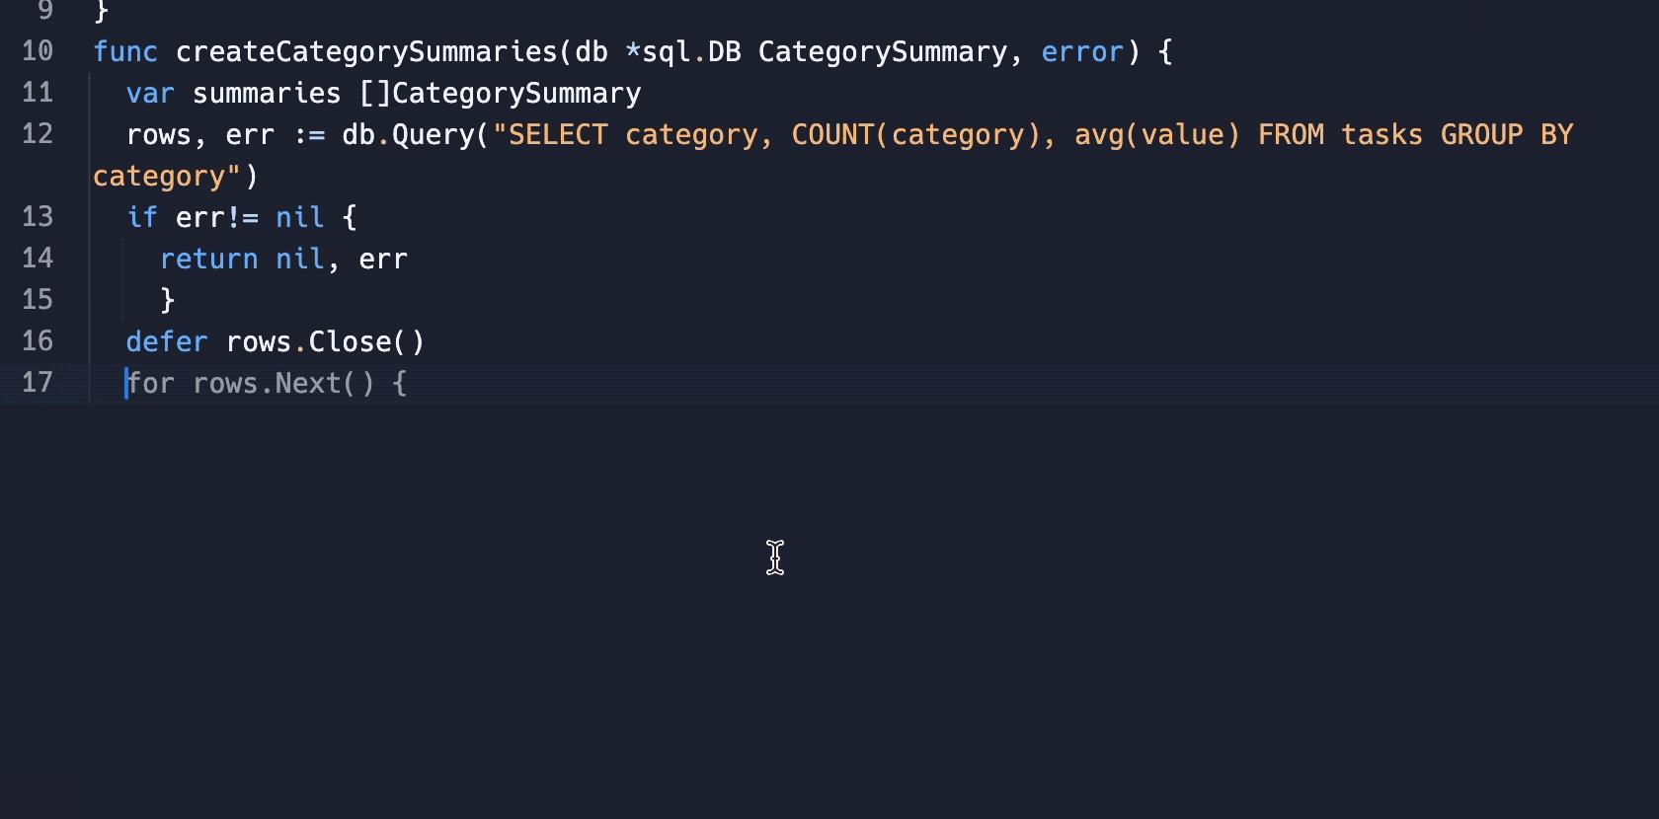Click avg(value) in the SQL string
1659x819 pixels.
pos(1156,134)
